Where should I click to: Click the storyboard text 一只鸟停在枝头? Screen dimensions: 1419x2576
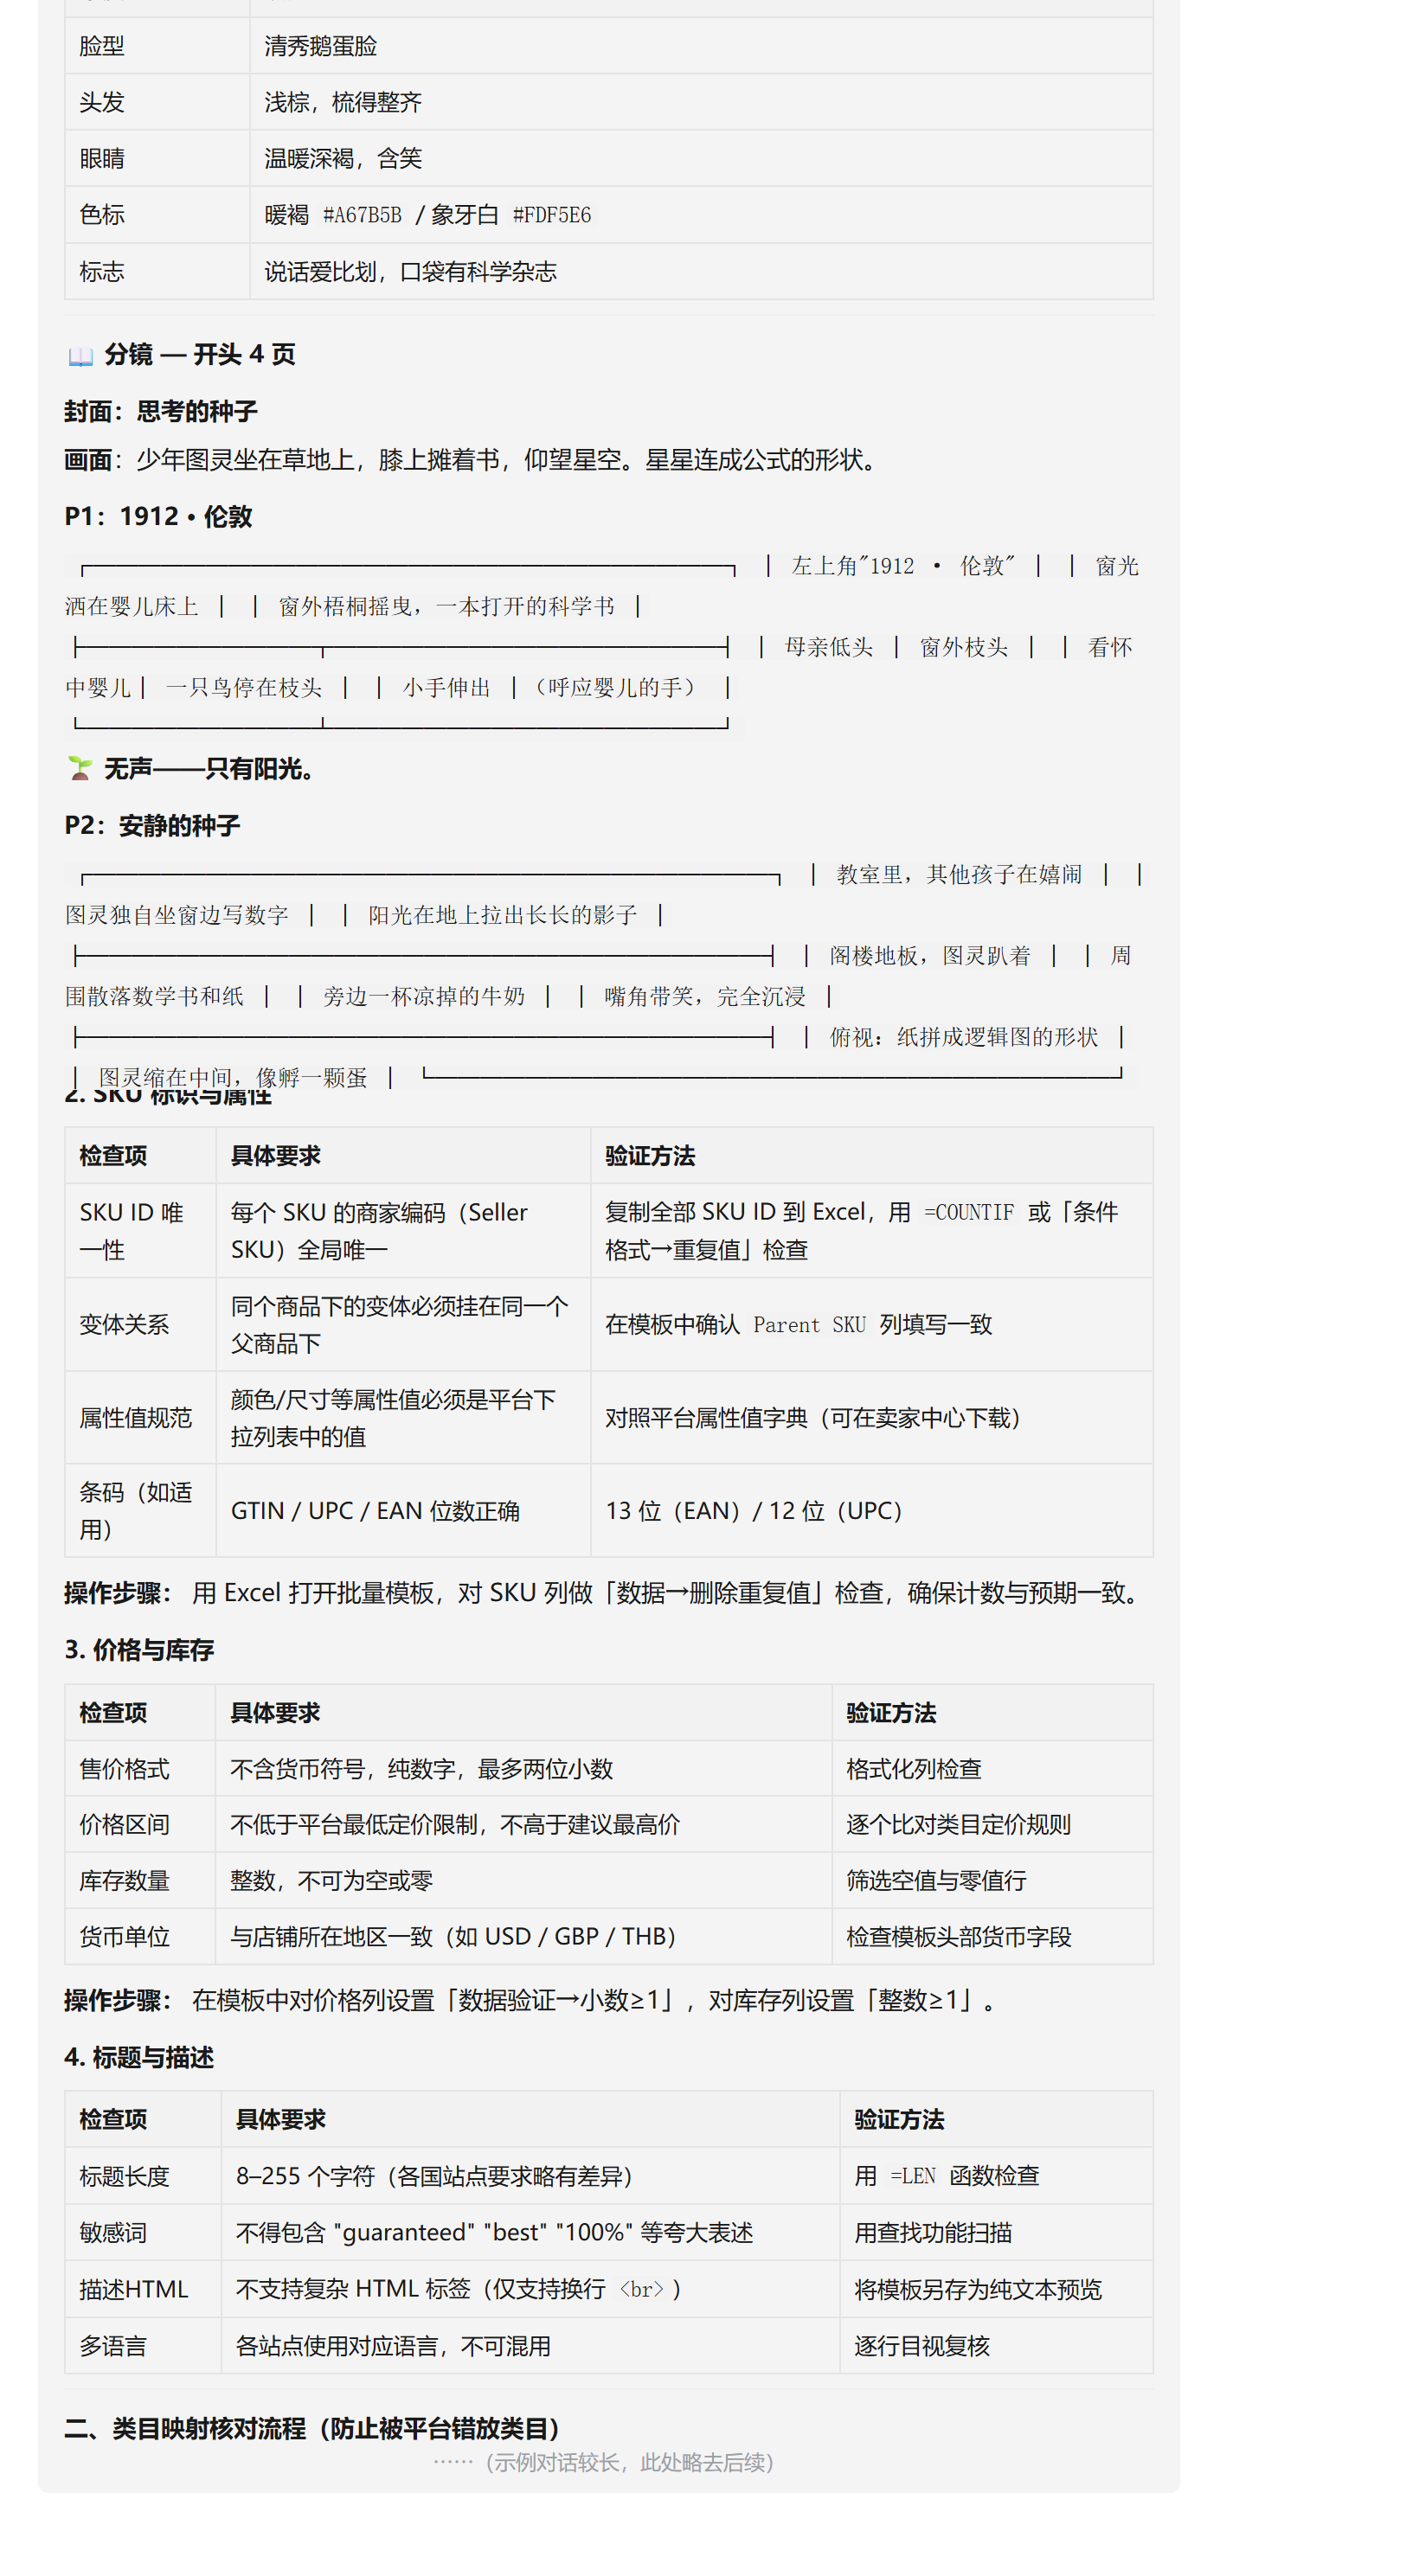tap(244, 688)
